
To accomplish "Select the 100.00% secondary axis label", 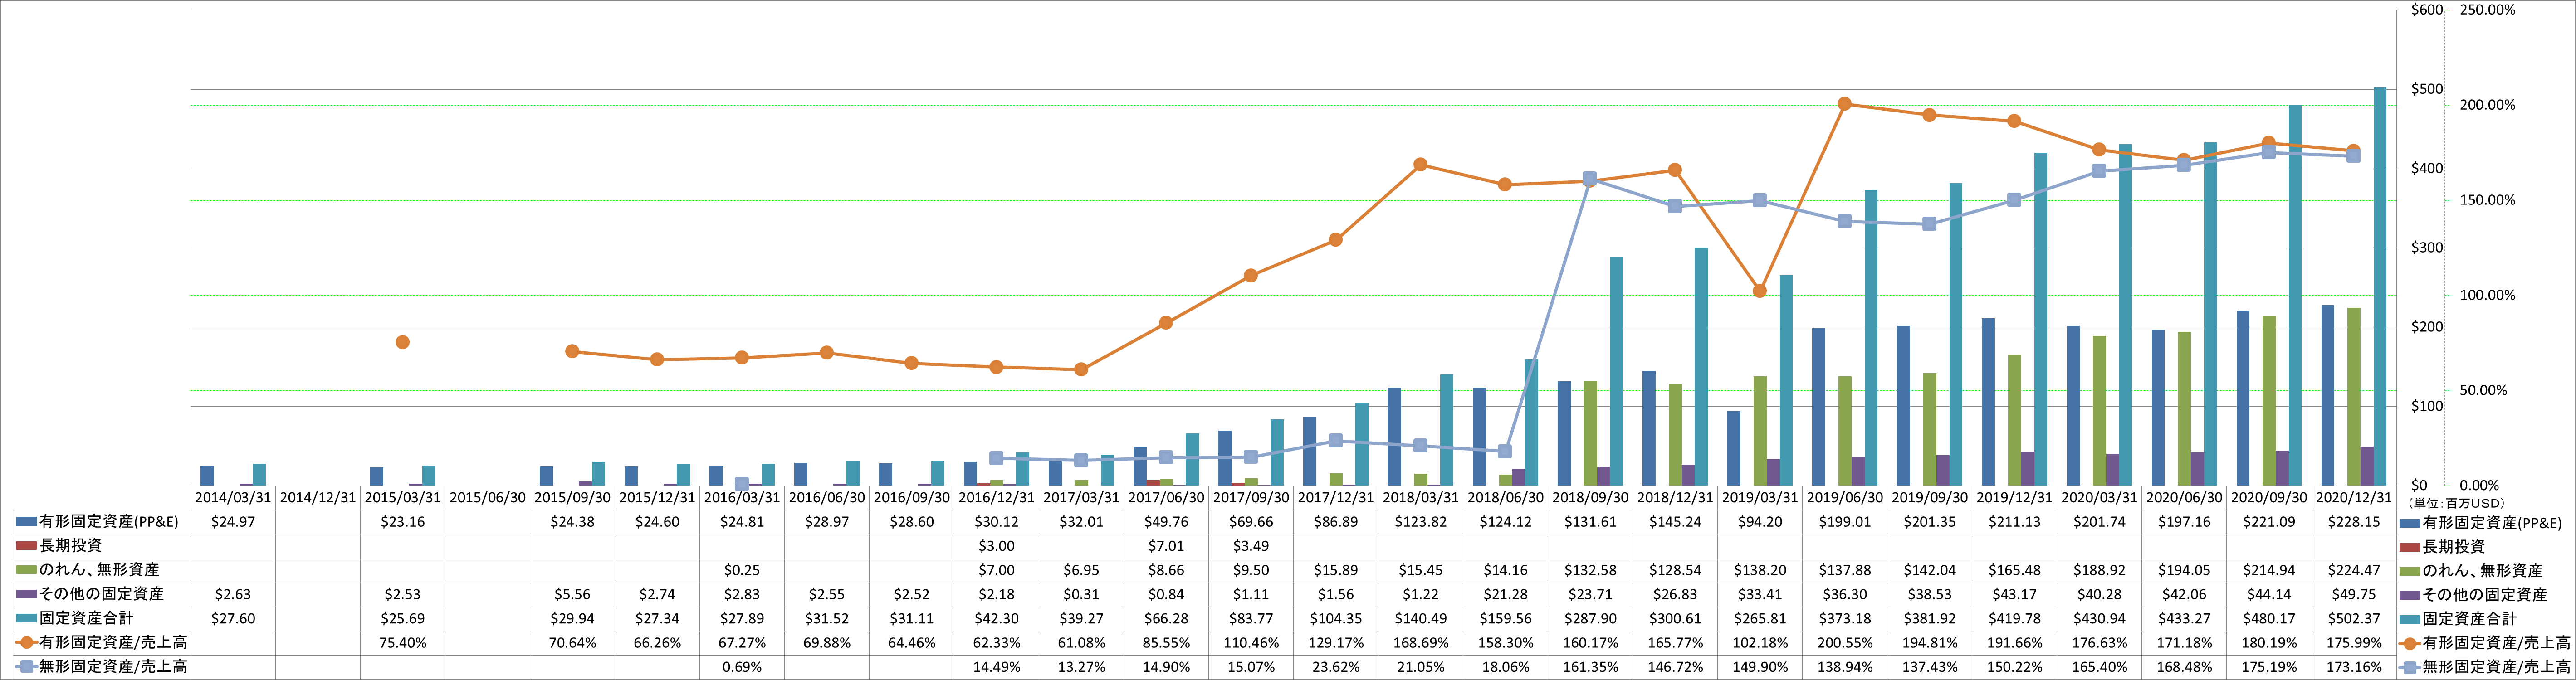I will (2486, 295).
